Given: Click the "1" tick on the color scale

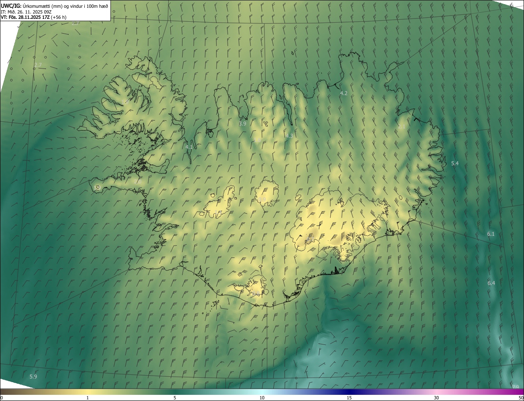Looking at the screenshot, I should coord(88,398).
